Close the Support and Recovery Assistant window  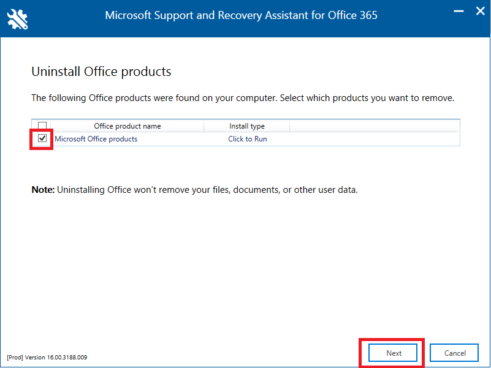click(x=480, y=11)
